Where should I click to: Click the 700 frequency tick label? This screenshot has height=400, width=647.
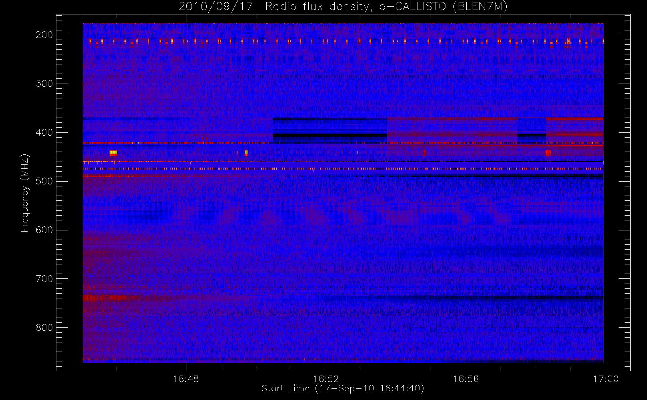(44, 279)
